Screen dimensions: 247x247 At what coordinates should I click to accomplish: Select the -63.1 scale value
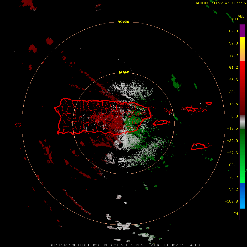(x=232, y=165)
